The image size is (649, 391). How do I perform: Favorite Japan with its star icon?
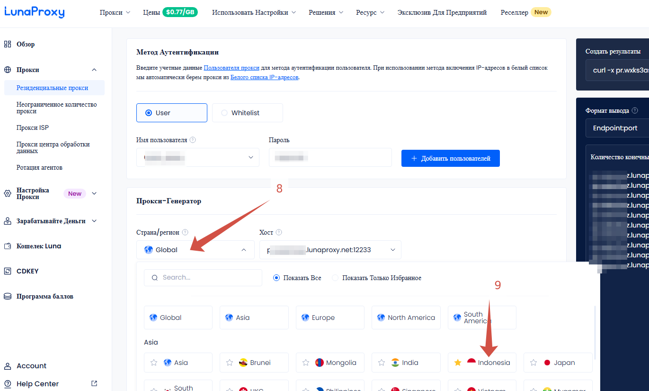click(x=533, y=363)
